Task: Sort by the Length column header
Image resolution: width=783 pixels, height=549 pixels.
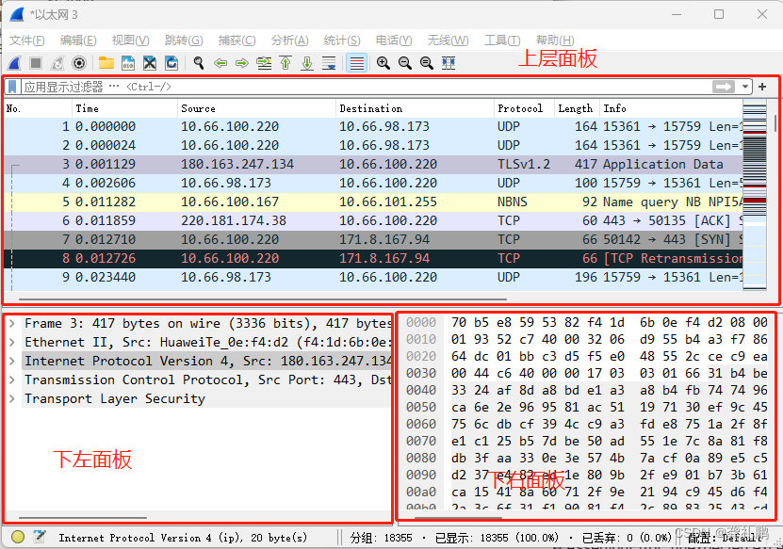Action: coord(577,108)
